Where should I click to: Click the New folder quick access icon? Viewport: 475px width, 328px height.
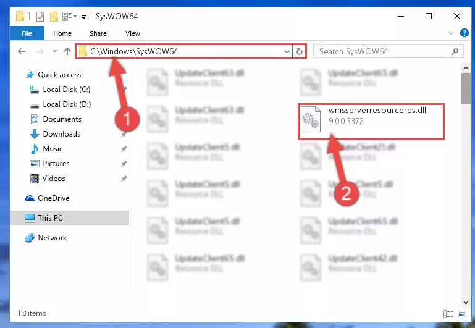pos(54,16)
